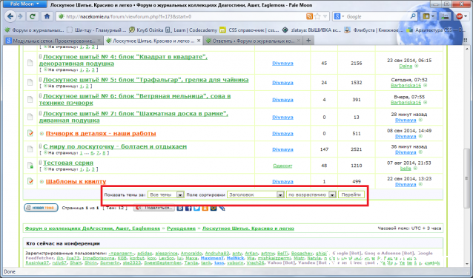Open author 'Одессит' profile link
473x278 pixels.
282,166
